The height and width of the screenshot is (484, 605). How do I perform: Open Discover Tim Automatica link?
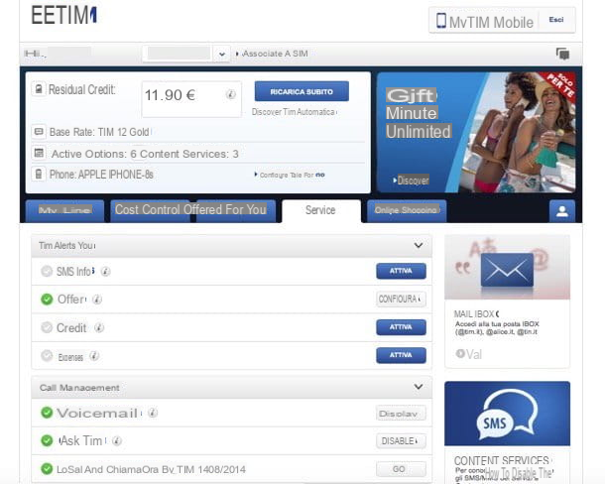click(x=295, y=112)
